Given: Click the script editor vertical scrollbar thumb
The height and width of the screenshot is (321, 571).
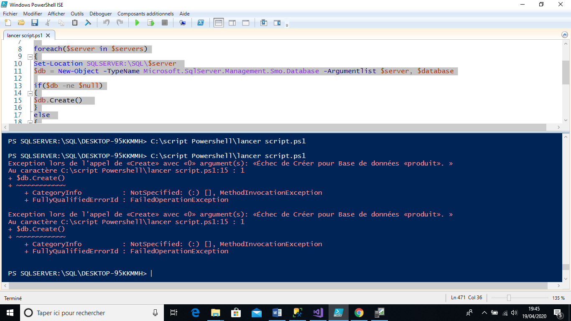Looking at the screenshot, I should click(566, 73).
